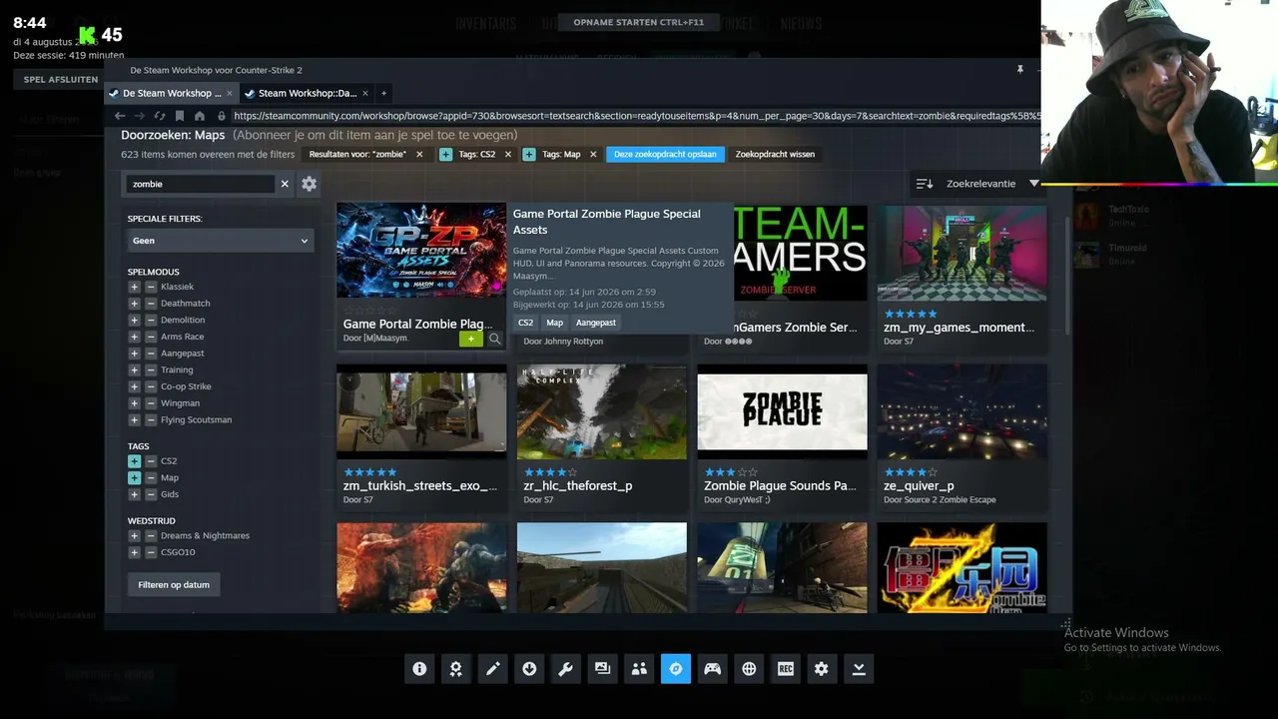Click the browser URL address field
The width and height of the screenshot is (1278, 719).
tap(635, 116)
